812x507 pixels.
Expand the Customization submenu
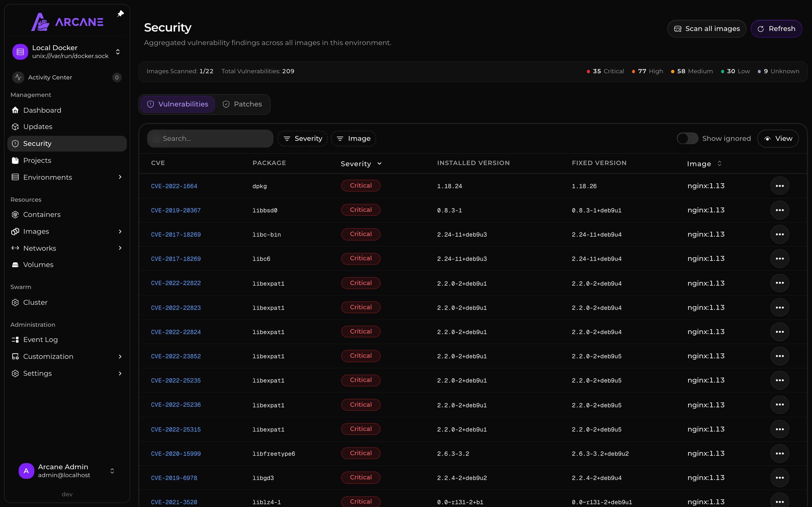(120, 357)
